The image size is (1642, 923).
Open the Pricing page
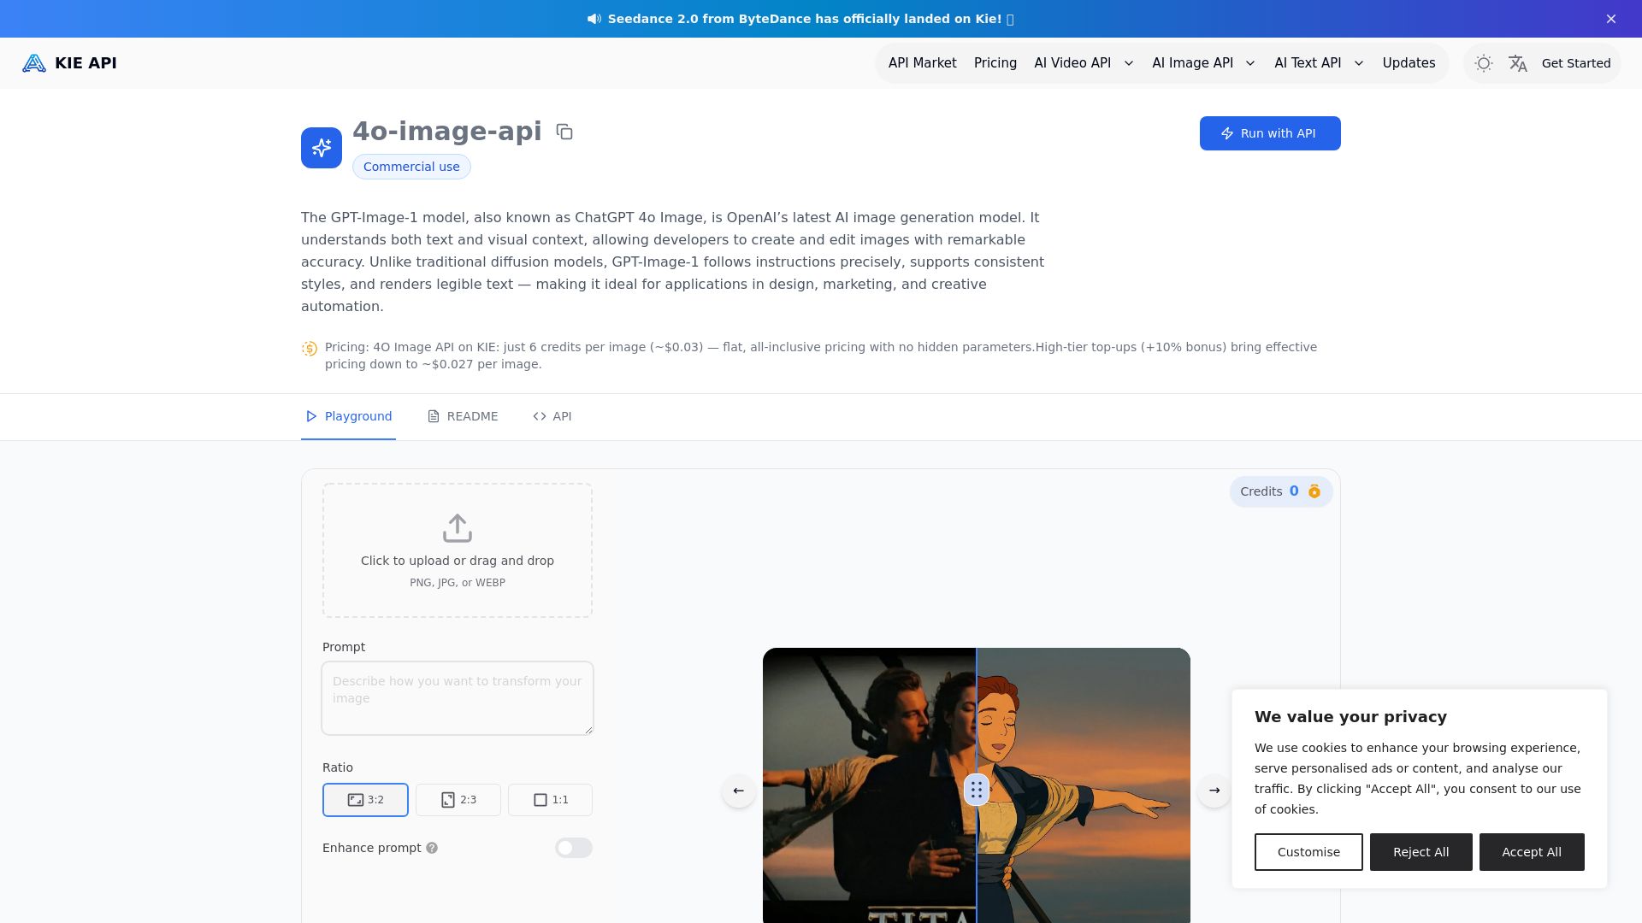pos(995,63)
